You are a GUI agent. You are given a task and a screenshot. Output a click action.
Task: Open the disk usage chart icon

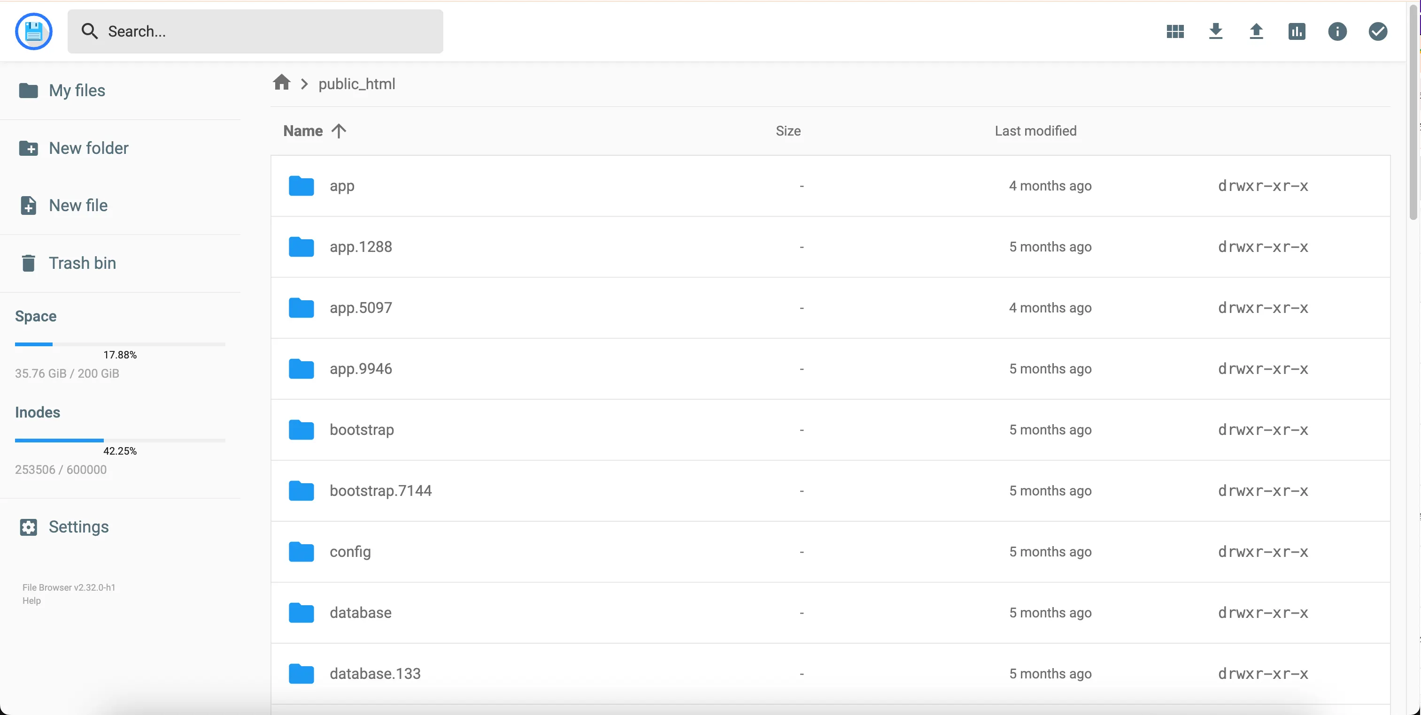(1297, 31)
